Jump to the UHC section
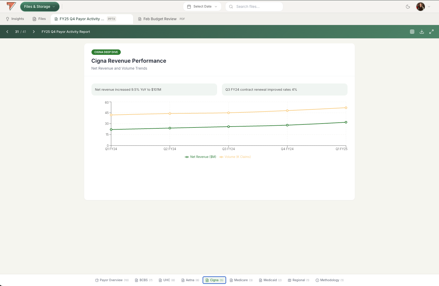 pos(167,280)
